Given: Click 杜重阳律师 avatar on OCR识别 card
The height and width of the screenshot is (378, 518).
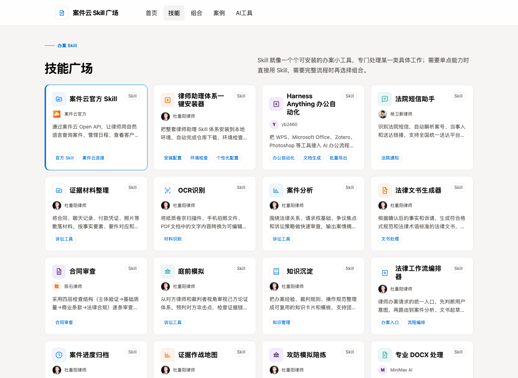Looking at the screenshot, I should coord(165,206).
